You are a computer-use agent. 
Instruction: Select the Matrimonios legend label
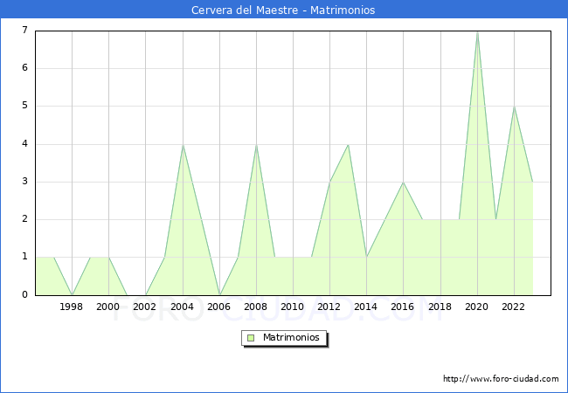pos(290,337)
